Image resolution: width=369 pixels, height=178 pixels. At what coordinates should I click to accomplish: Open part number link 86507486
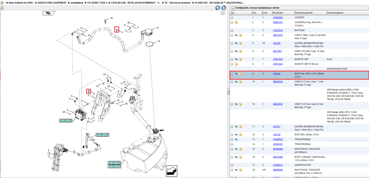click(x=278, y=157)
